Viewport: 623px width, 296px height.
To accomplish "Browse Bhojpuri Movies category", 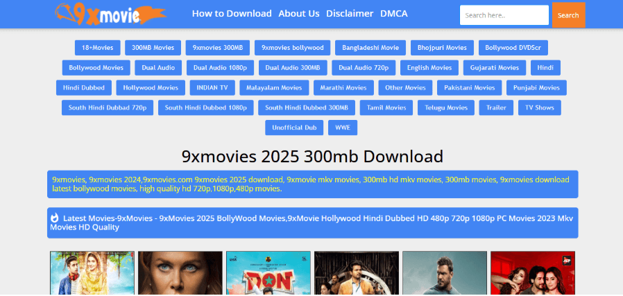I will pos(442,48).
